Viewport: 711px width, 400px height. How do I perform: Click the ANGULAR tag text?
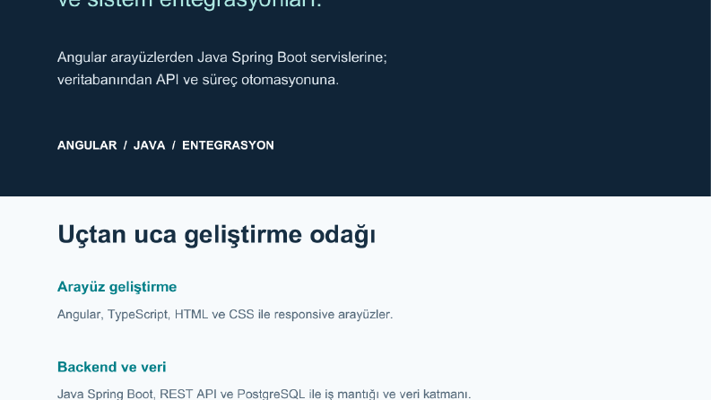(87, 145)
